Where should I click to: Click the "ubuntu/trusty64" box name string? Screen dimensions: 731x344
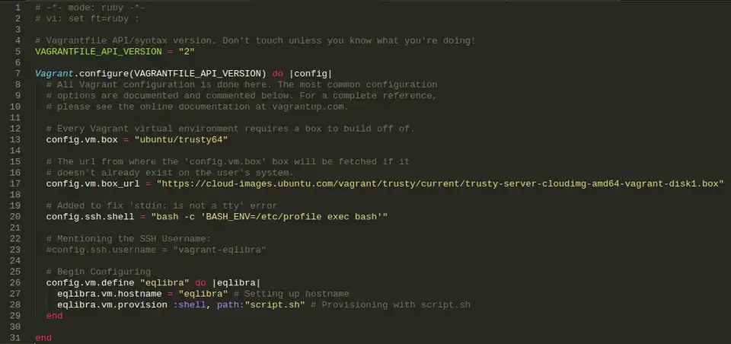181,139
